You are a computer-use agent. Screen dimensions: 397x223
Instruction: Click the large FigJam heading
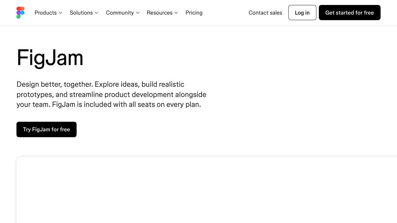click(x=50, y=58)
